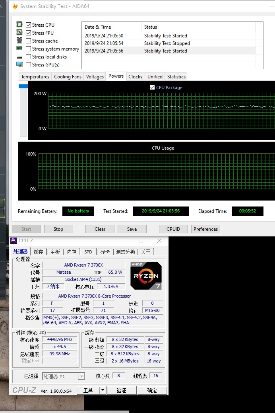Click the 验证 button in CPU-Z
This screenshot has height=413, width=275.
pos(122,390)
